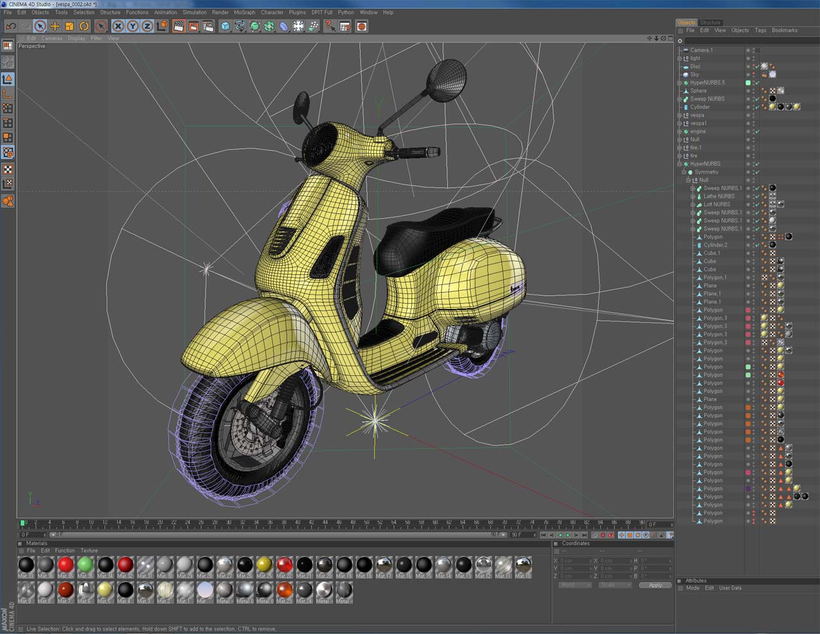Viewport: 820px width, 634px height.
Task: Click the green play forward button
Action: click(568, 535)
